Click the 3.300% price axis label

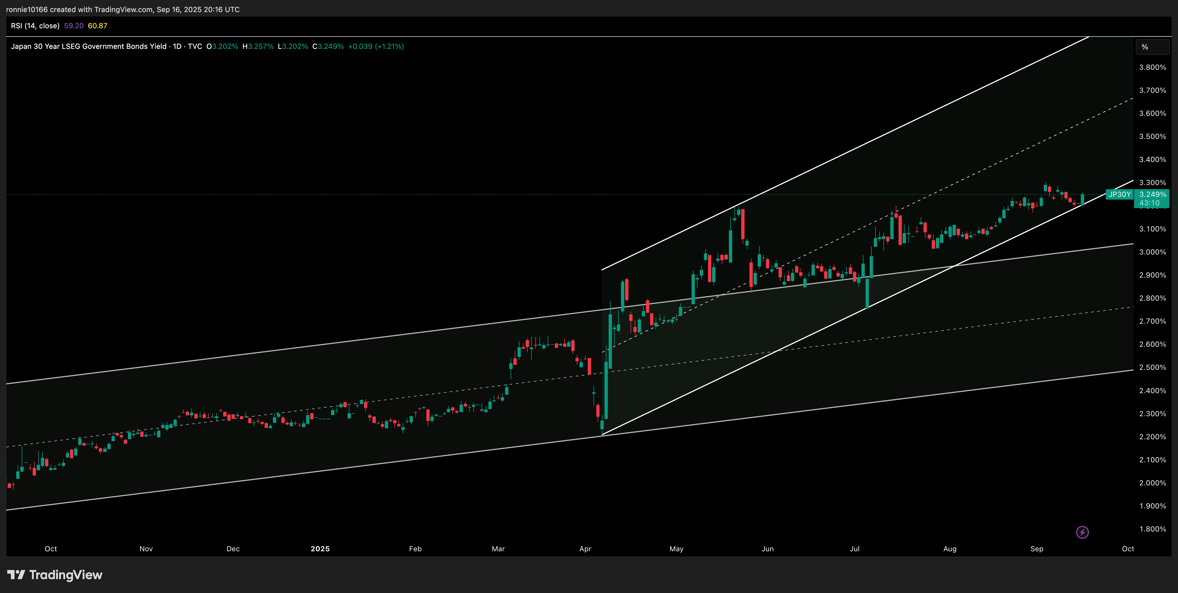point(1152,182)
